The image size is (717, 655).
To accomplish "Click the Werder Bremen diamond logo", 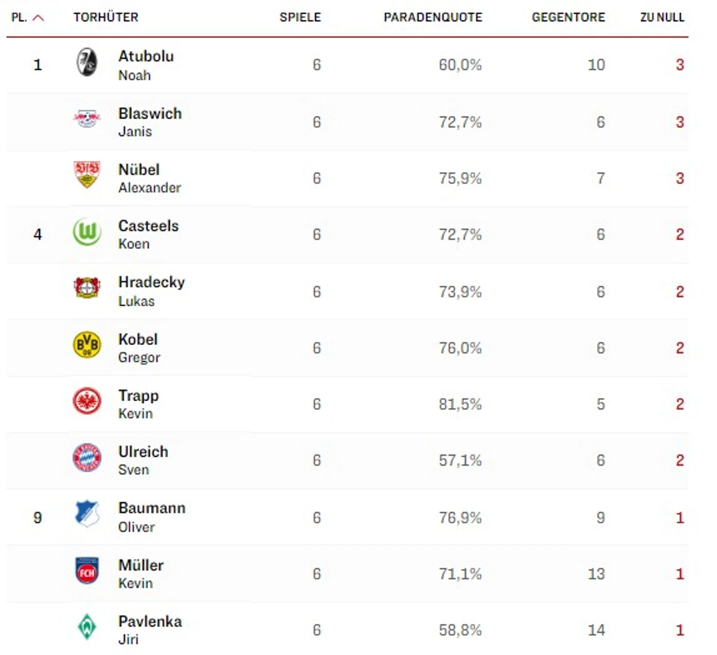I will point(87,627).
